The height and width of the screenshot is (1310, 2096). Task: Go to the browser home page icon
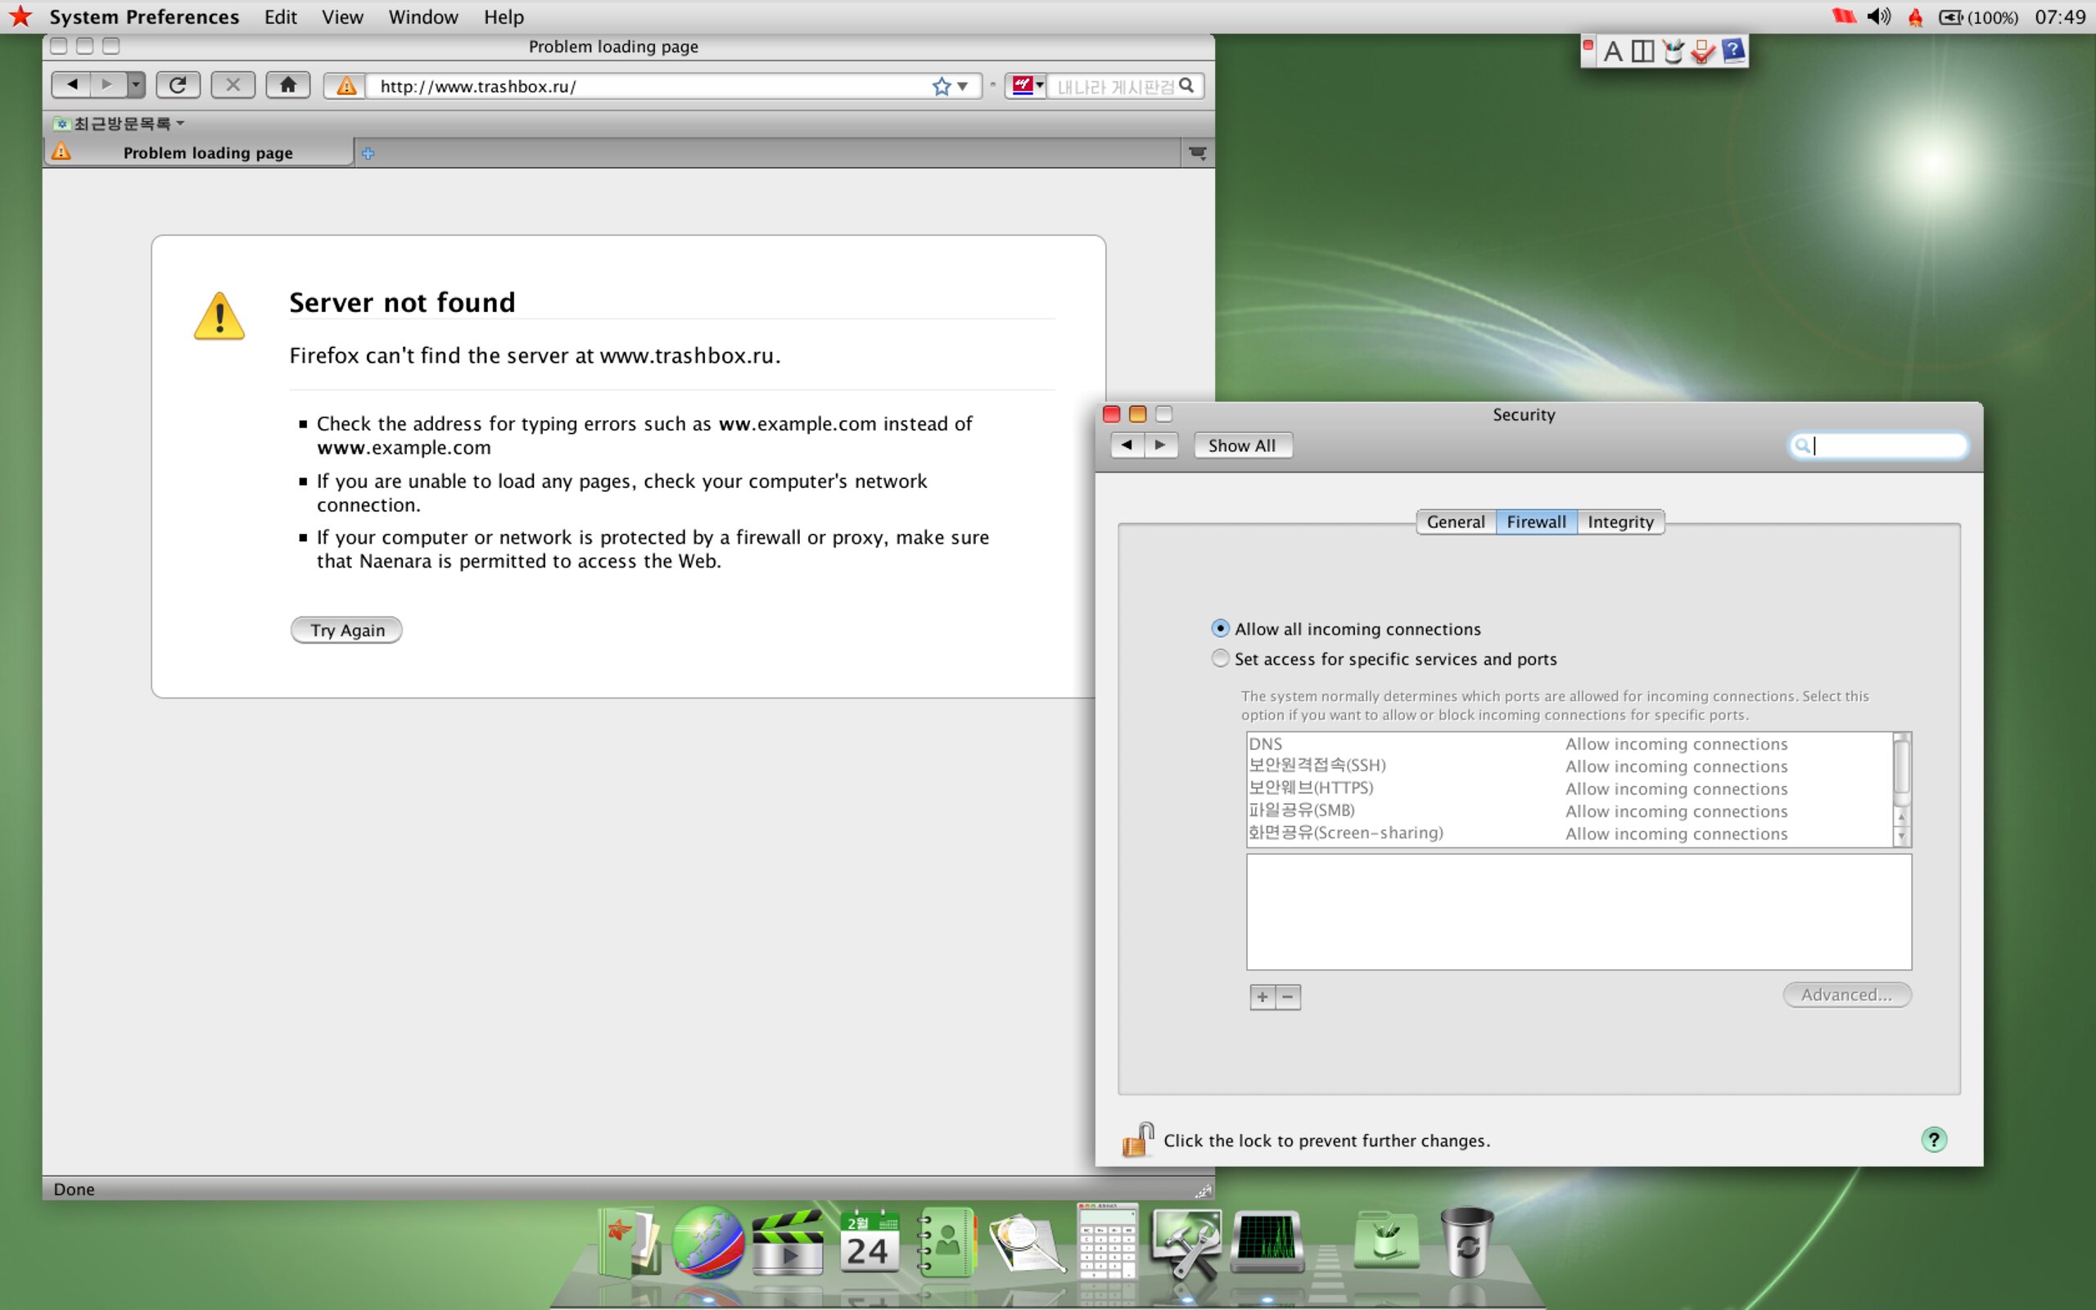coord(287,85)
